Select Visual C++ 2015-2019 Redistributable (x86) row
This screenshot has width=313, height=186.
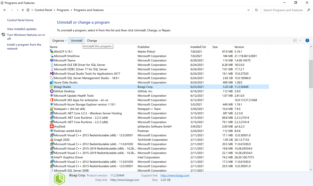pyautogui.click(x=159, y=148)
